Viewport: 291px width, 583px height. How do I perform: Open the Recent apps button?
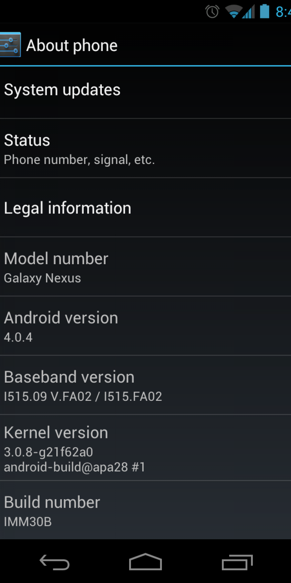[237, 562]
